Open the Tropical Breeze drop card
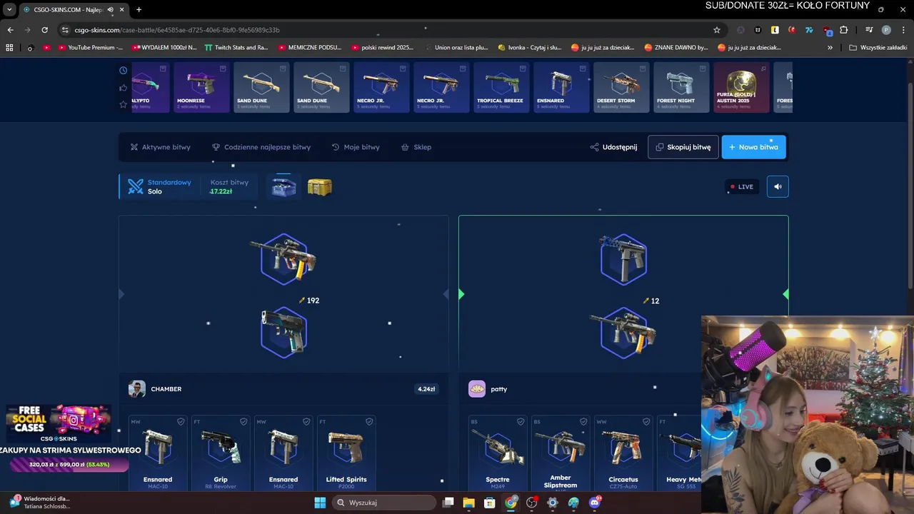 (x=501, y=88)
